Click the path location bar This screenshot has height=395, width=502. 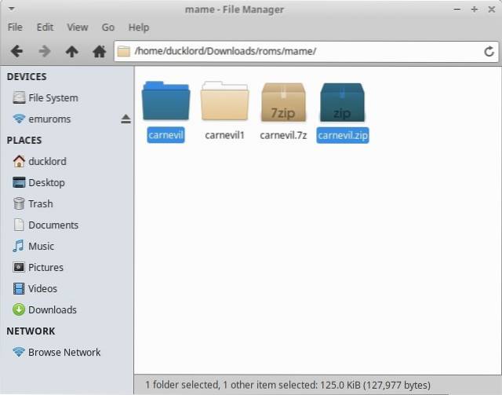pos(298,52)
